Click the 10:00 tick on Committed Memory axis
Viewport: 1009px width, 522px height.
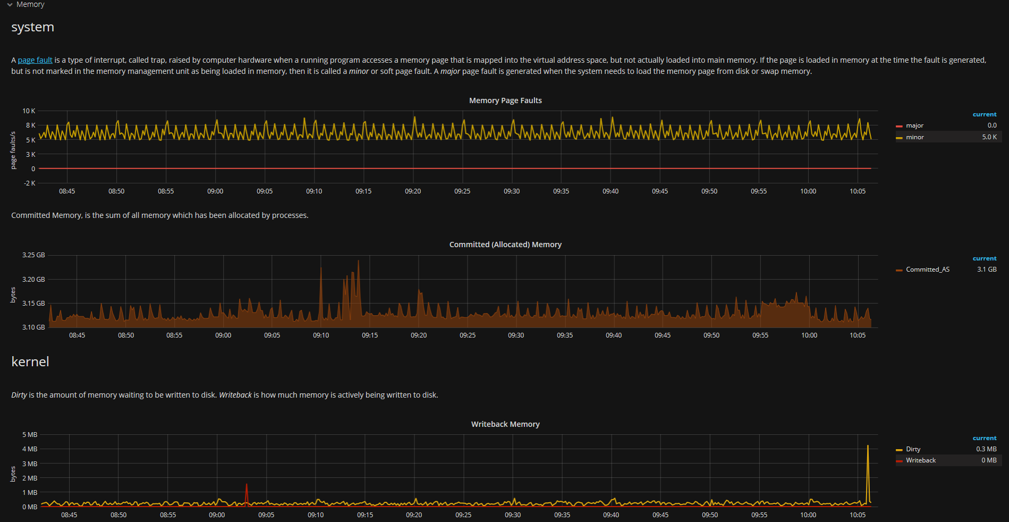pyautogui.click(x=809, y=335)
